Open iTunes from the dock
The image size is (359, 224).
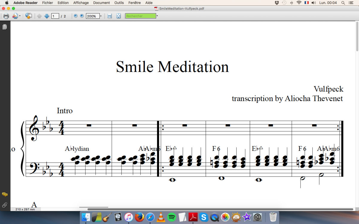(129, 217)
